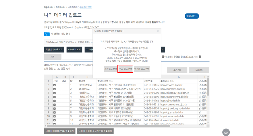Uncheck selection for 갈마중학교 row
253x136 pixels.
click(x=55, y=89)
